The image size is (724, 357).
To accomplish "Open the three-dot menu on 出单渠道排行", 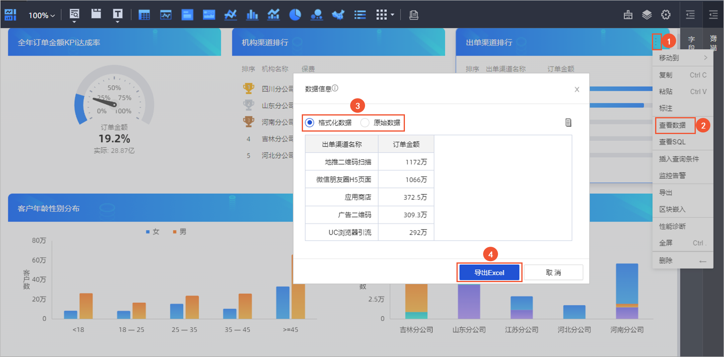I will (x=656, y=41).
